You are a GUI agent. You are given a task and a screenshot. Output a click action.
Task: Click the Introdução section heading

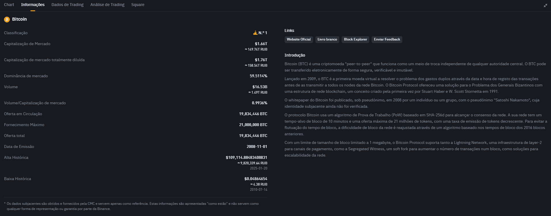[295, 55]
